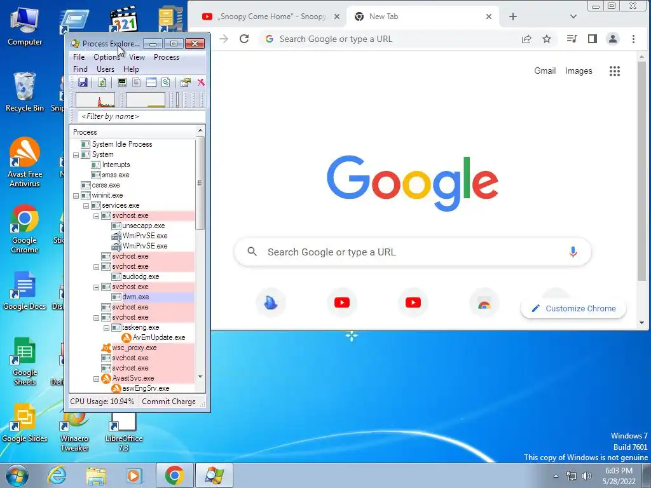Click the process list scroll-down arrow
The image size is (651, 488).
point(200,377)
